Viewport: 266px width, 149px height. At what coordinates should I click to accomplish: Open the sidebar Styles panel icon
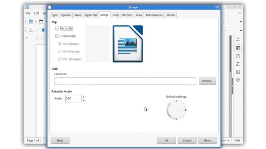pyautogui.click(x=238, y=64)
